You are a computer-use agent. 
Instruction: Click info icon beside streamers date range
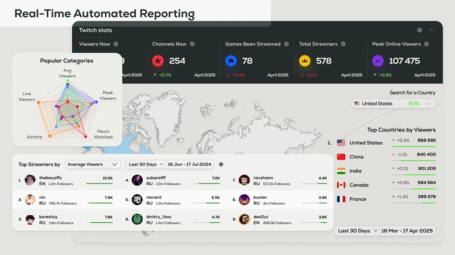[x=221, y=164]
